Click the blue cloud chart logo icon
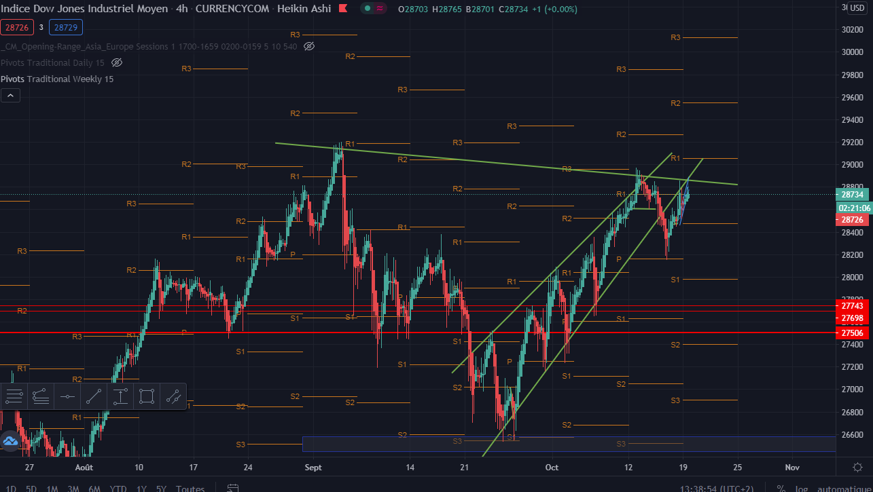The image size is (873, 492). coord(10,441)
